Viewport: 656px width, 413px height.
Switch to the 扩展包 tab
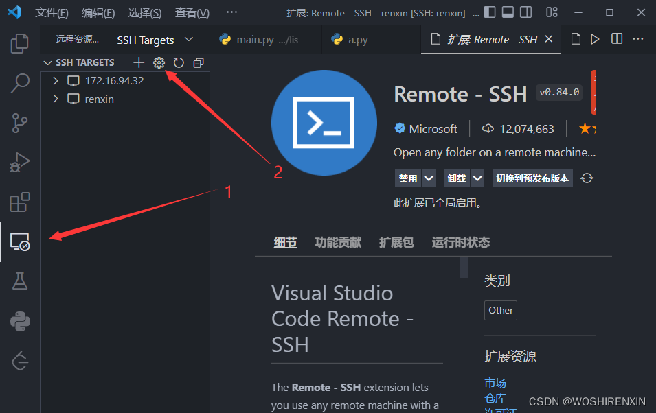[x=396, y=242]
